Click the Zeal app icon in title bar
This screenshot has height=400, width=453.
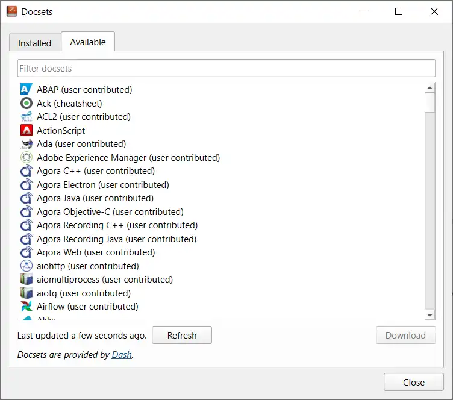12,11
